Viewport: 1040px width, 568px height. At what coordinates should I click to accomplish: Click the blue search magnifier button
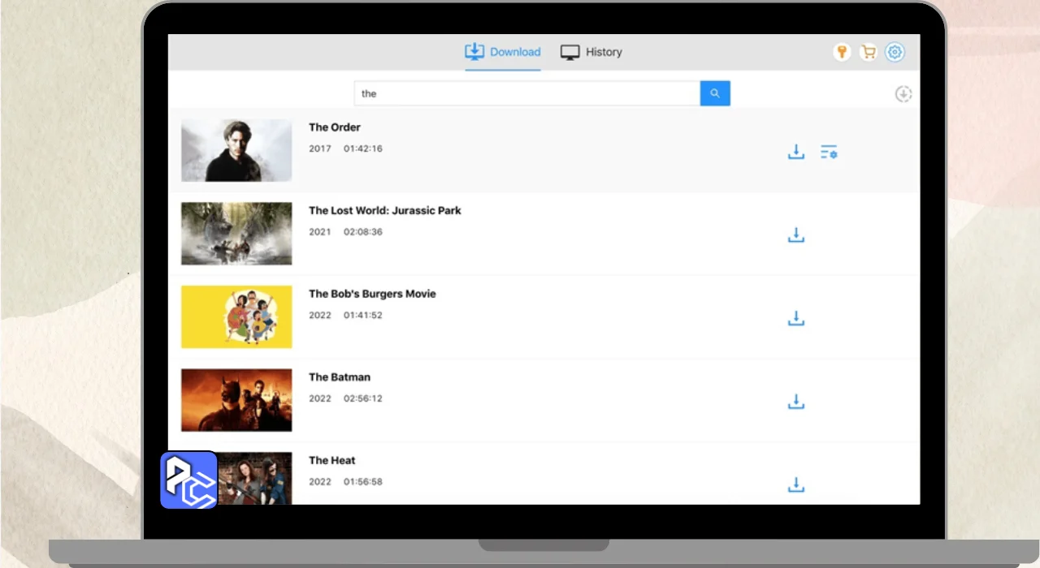point(715,93)
